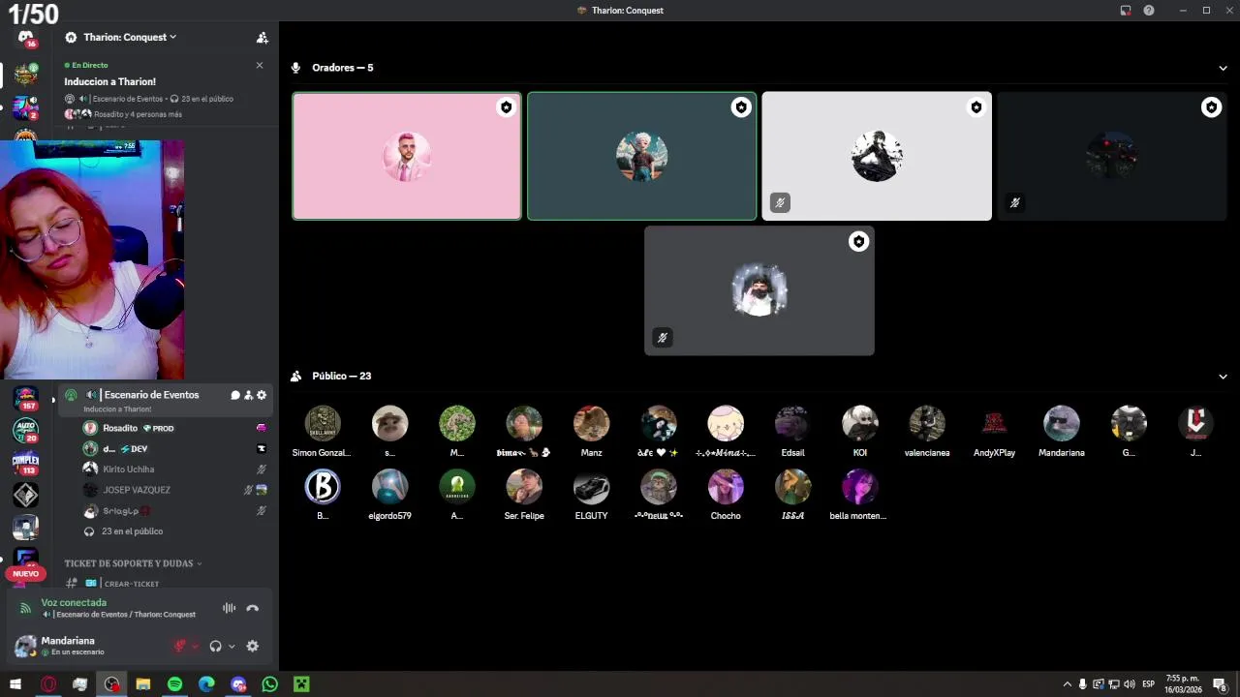Image resolution: width=1240 pixels, height=697 pixels.
Task: Open the noise suppression waveform icon
Action: point(229,608)
